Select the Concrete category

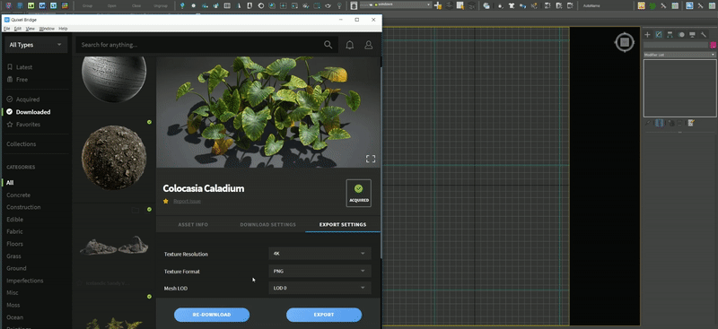pyautogui.click(x=18, y=195)
